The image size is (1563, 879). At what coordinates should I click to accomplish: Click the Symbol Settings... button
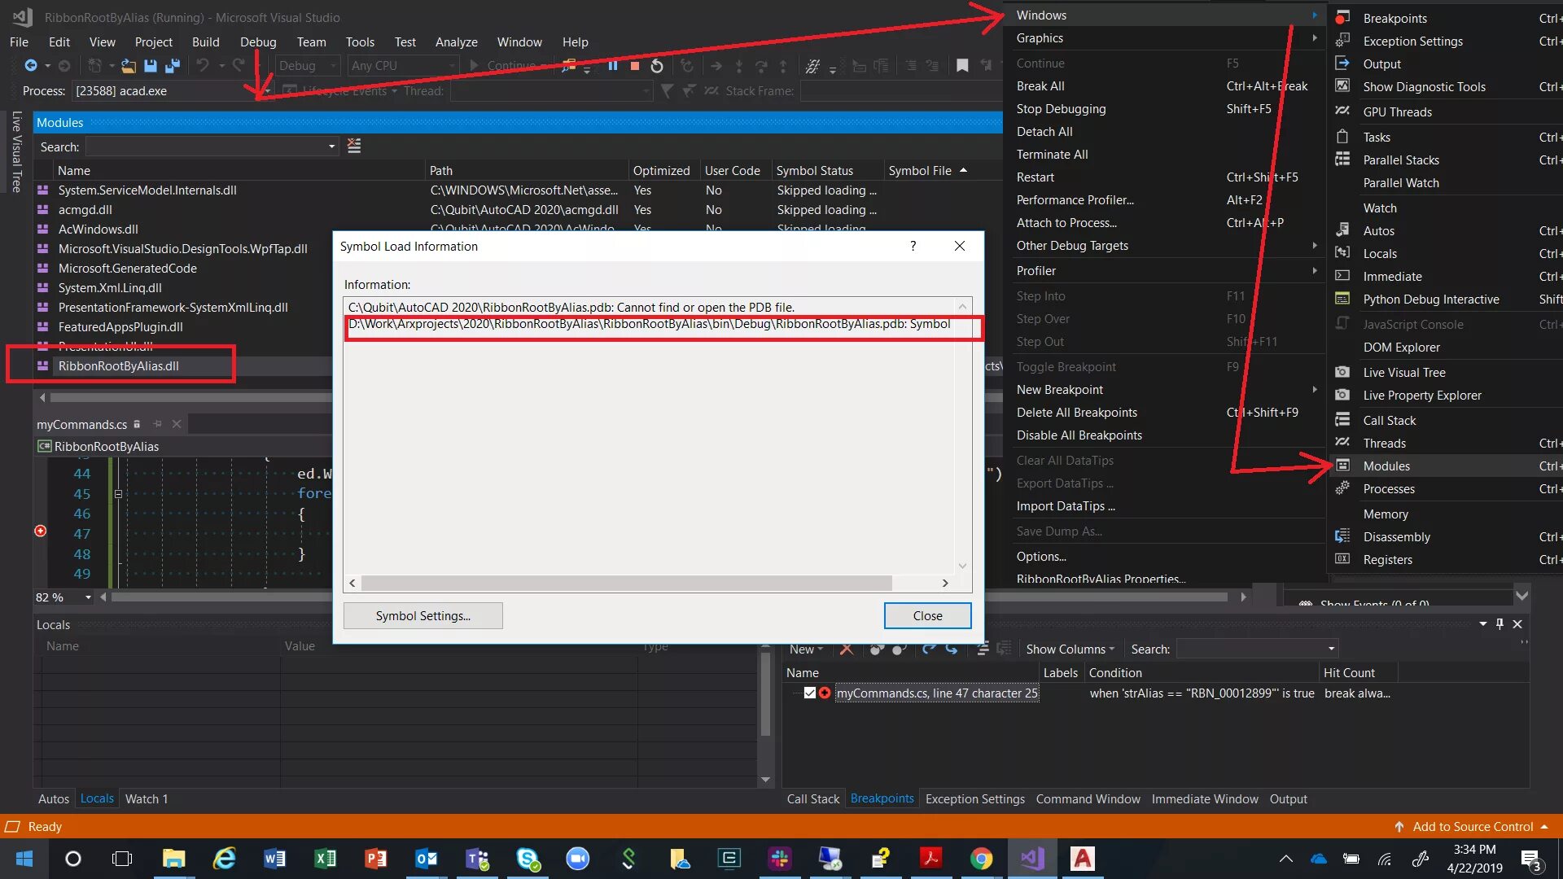point(422,616)
